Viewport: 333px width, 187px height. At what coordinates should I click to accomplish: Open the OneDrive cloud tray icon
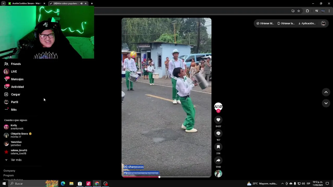(x=291, y=184)
